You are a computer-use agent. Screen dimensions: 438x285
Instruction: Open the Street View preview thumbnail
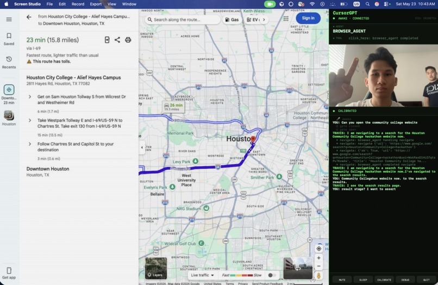298,268
